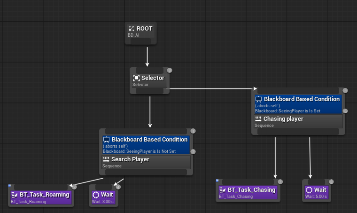The image size is (357, 213).
Task: Click 'Blackboard: SeeingPlayer is Is Not Set' text
Action: click(x=139, y=151)
